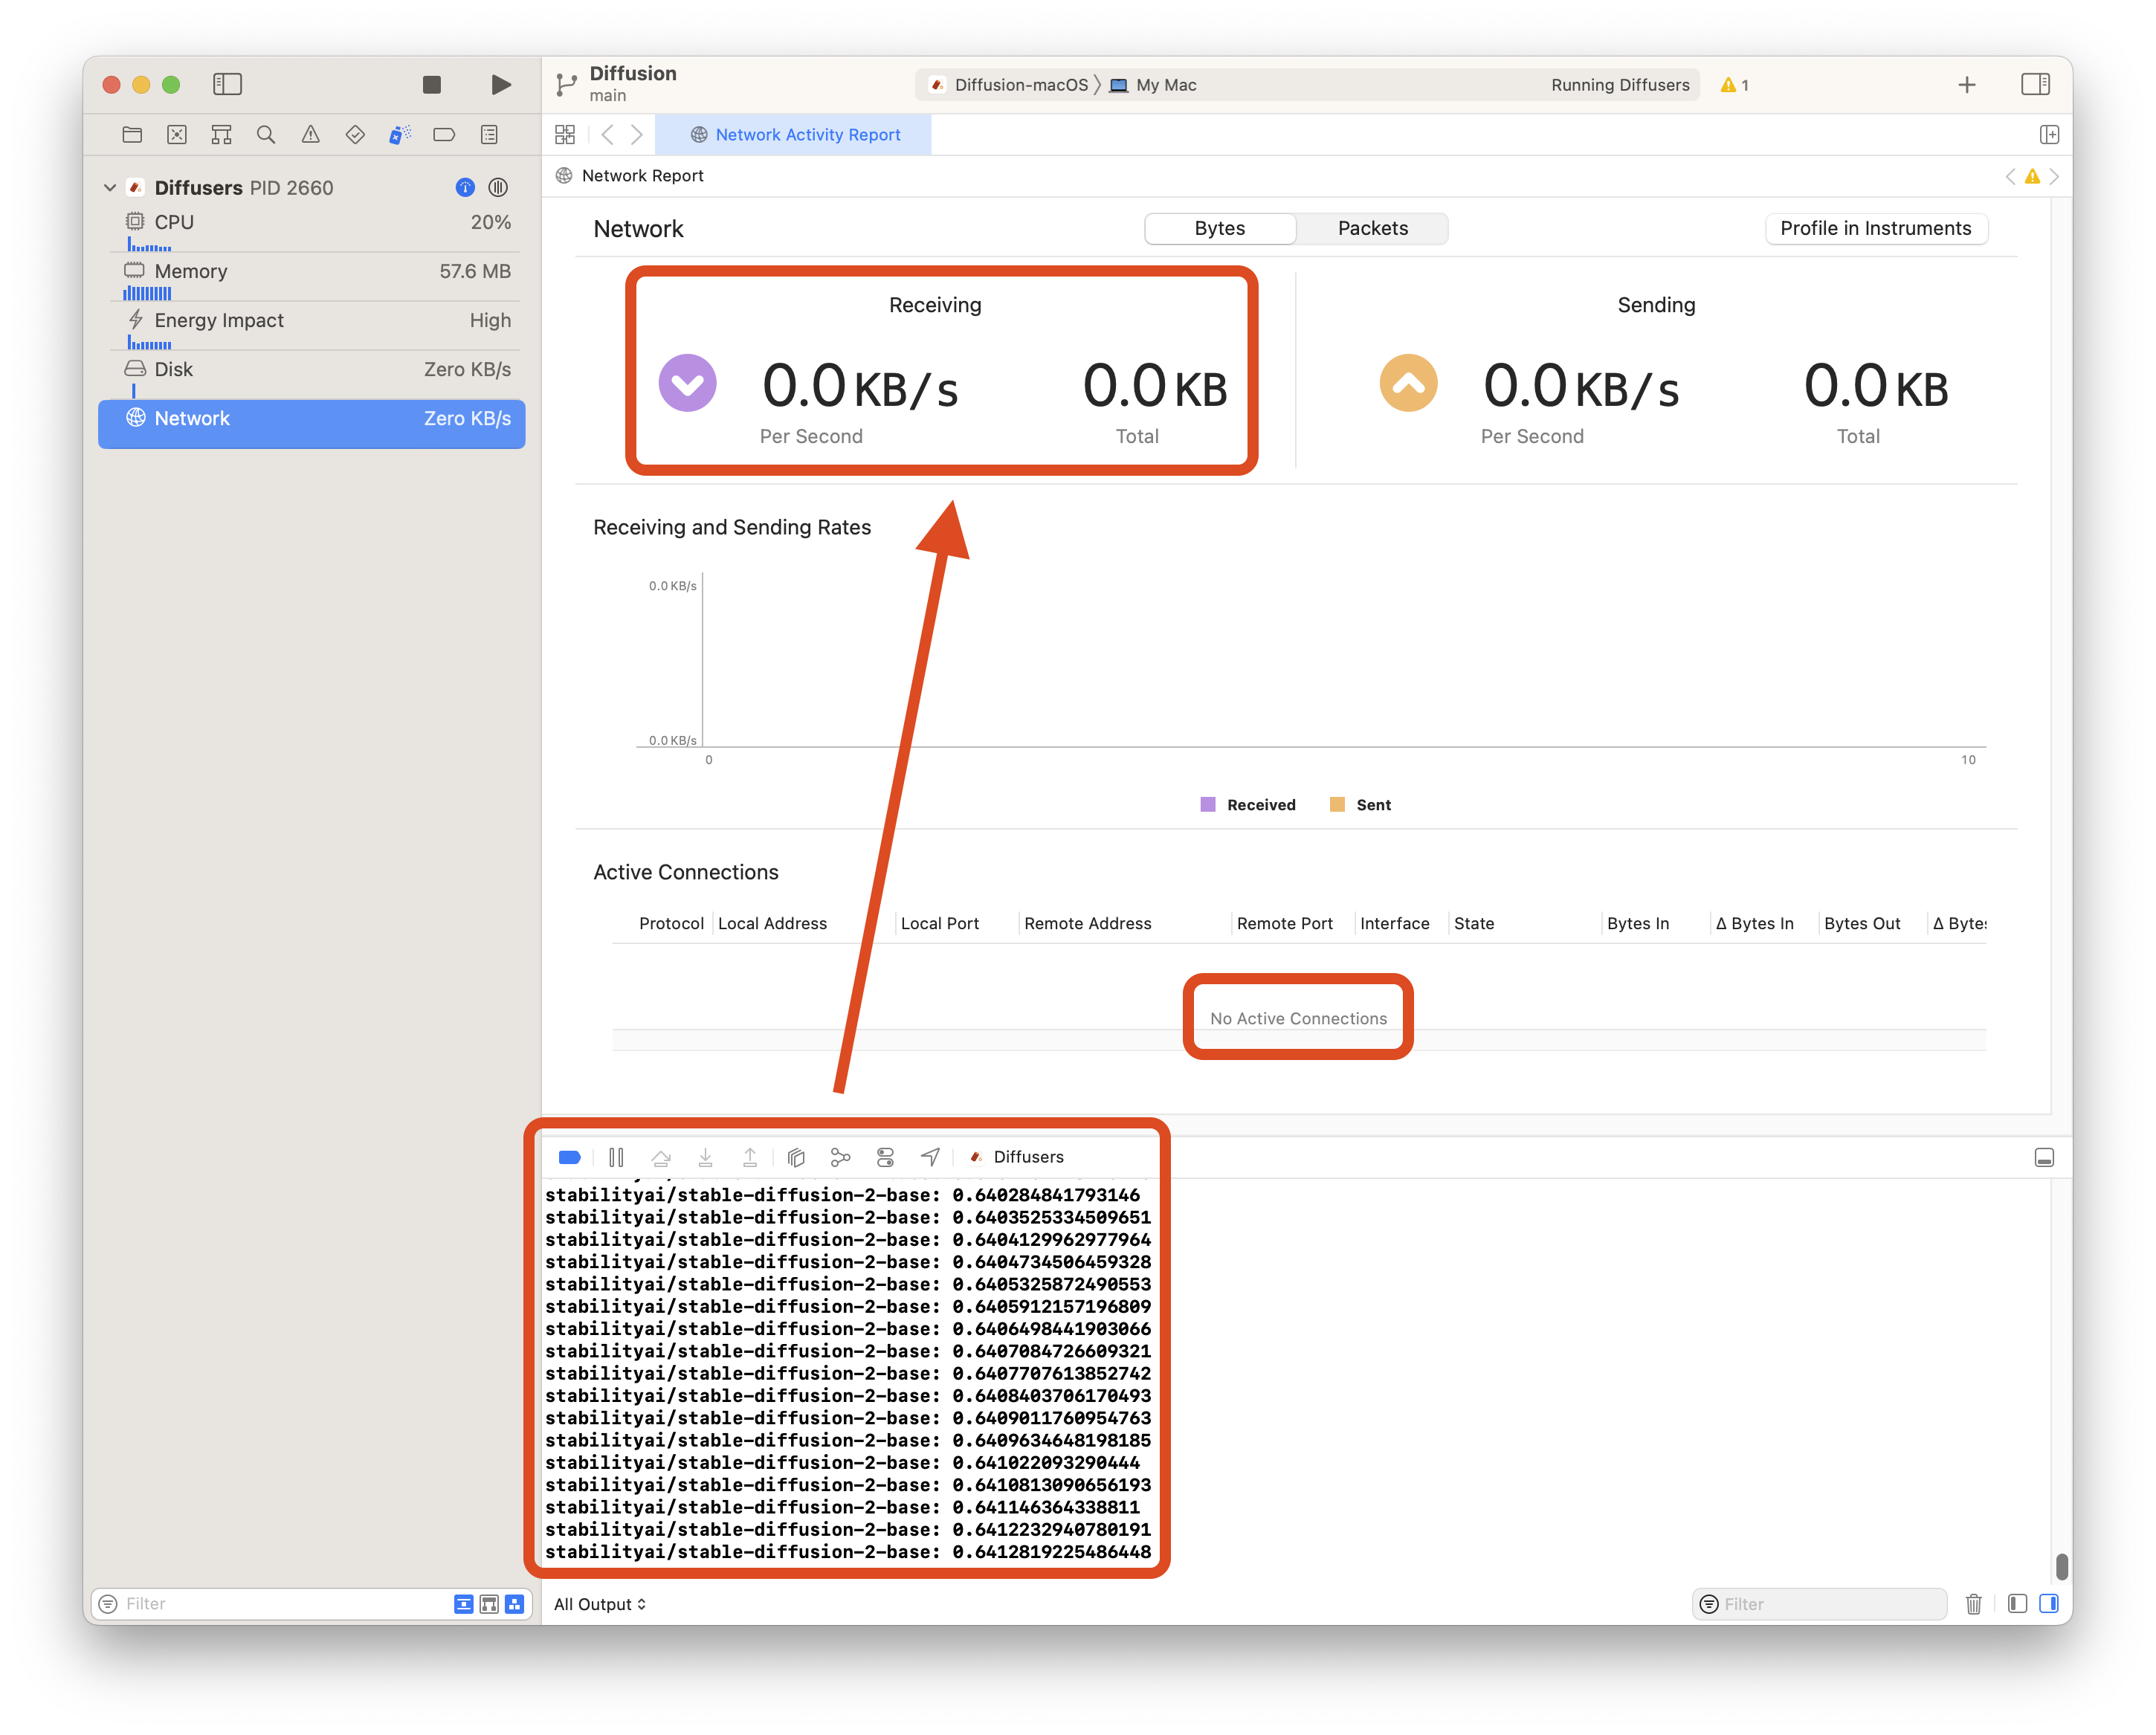
Task: Open the Symbol navigator
Action: (x=221, y=134)
